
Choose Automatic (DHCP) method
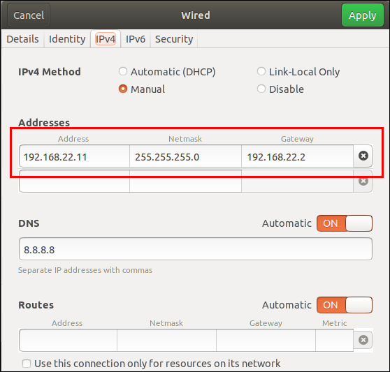(123, 71)
